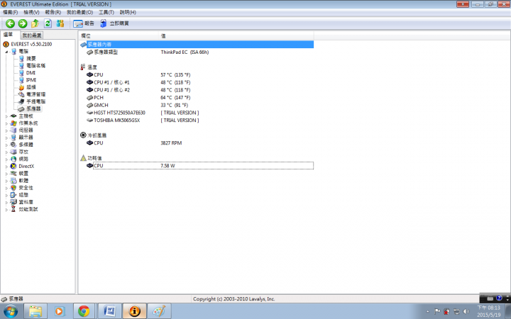Expand the 主機板 motherboard node
The height and width of the screenshot is (319, 511).
6,116
